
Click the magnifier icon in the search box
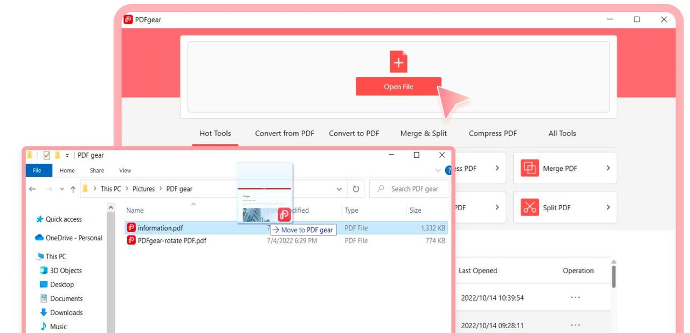pos(381,189)
